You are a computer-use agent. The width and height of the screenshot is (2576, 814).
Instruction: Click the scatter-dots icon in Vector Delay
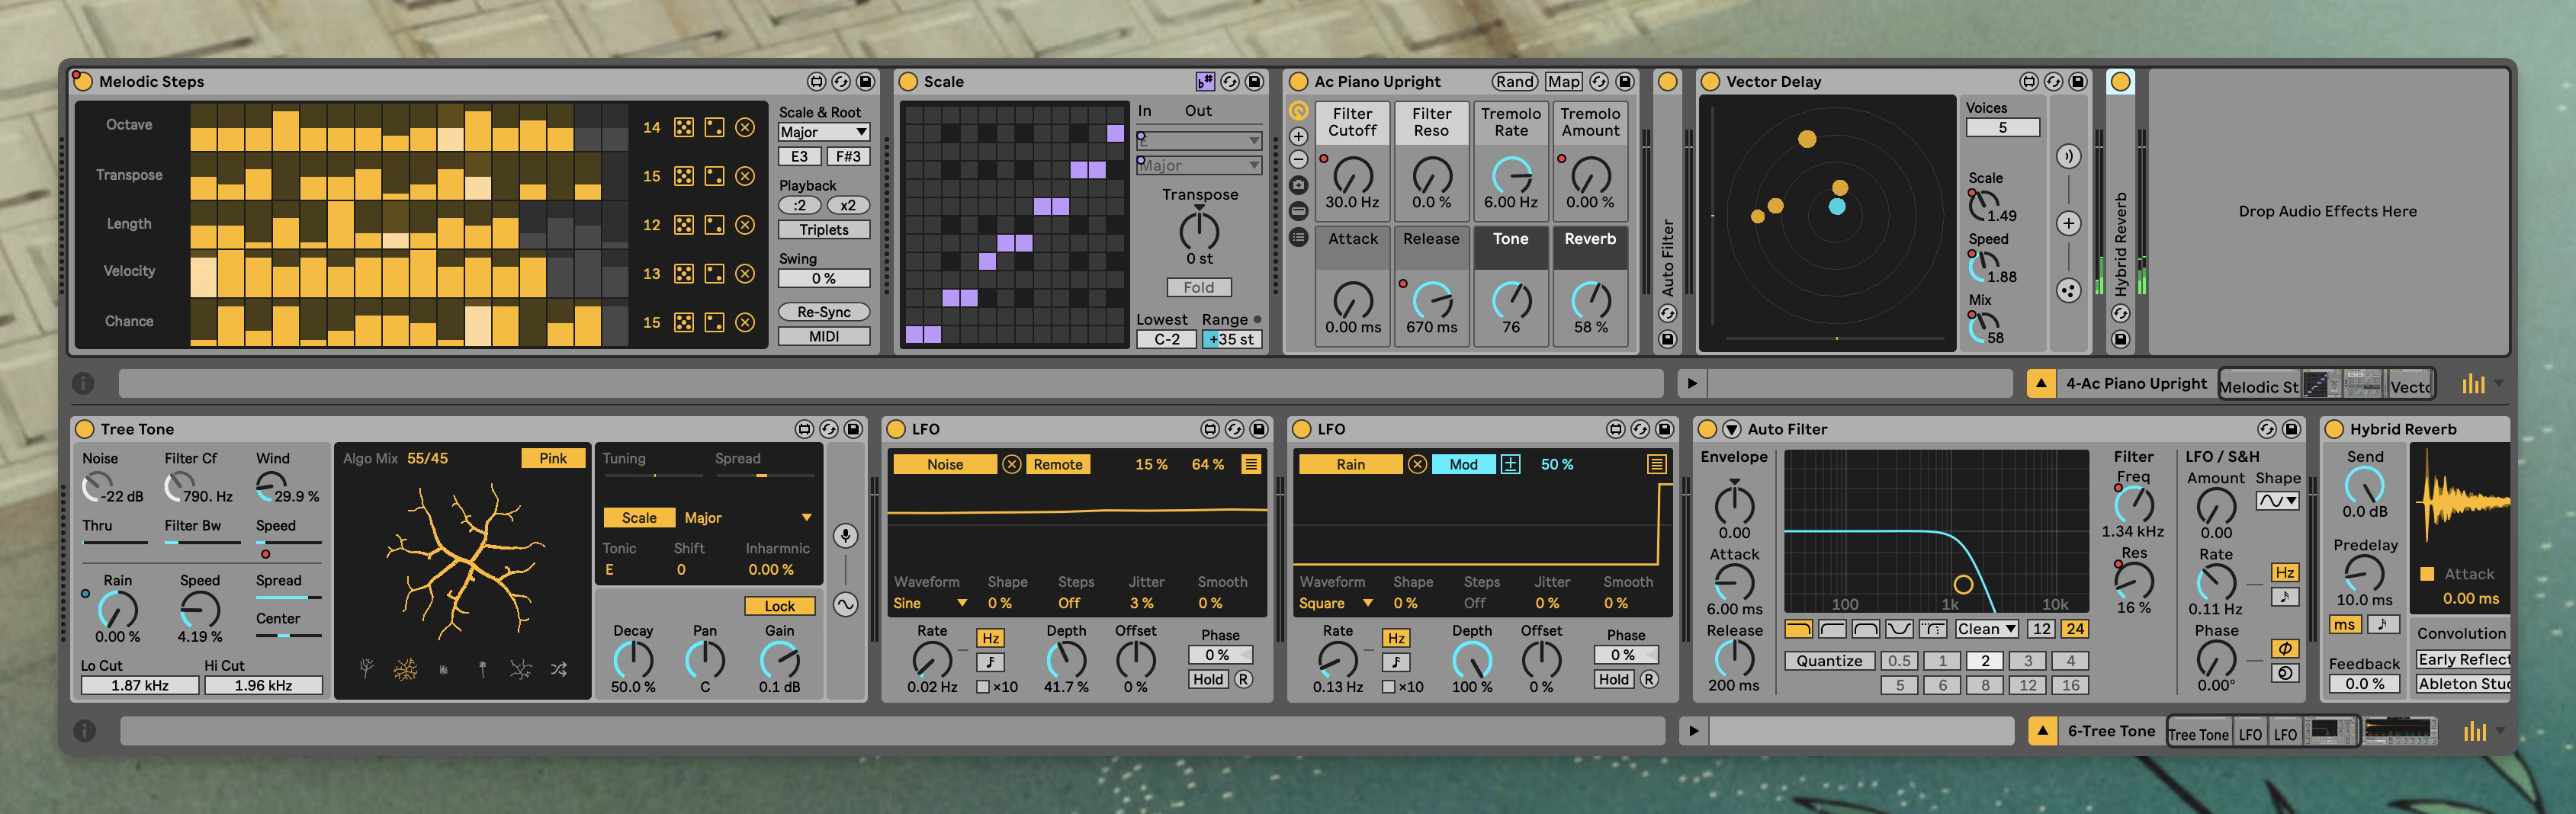point(2068,291)
